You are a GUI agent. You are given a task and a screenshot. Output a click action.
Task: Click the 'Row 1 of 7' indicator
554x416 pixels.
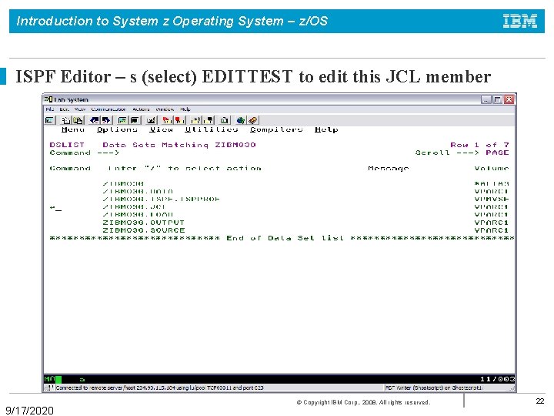(x=480, y=145)
